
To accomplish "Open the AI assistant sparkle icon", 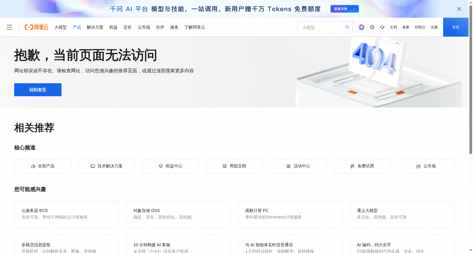I will click(362, 27).
